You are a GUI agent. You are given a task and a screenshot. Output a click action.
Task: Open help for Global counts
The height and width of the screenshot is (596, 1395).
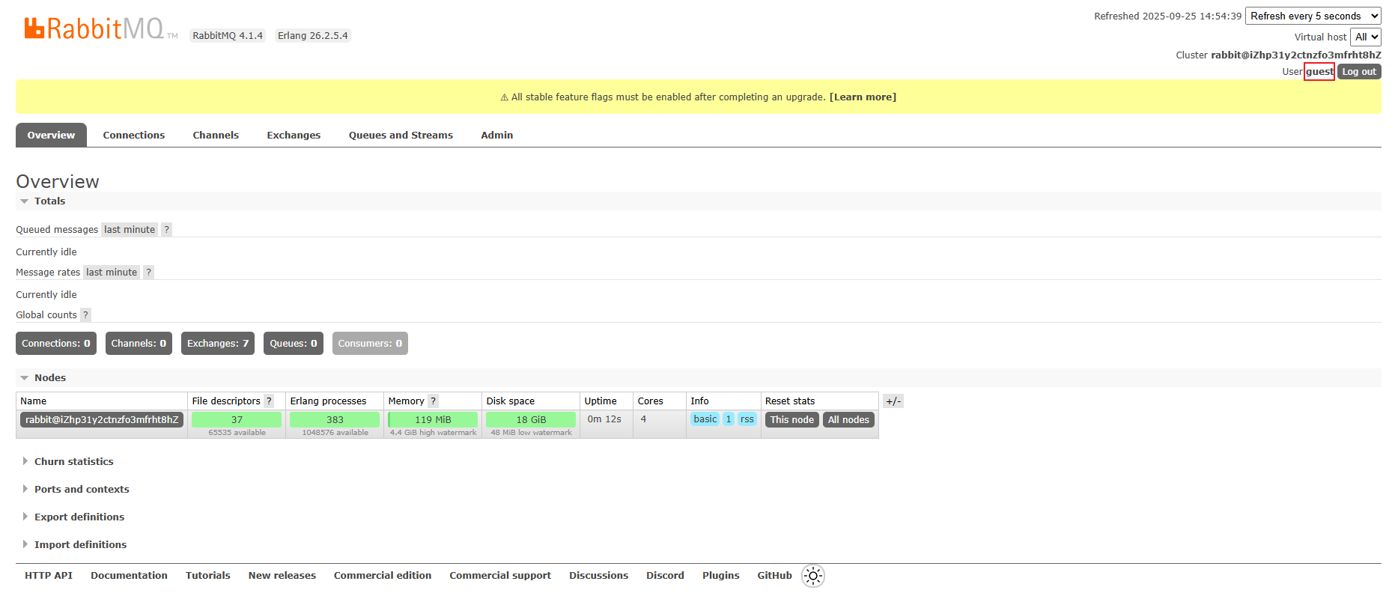point(85,315)
